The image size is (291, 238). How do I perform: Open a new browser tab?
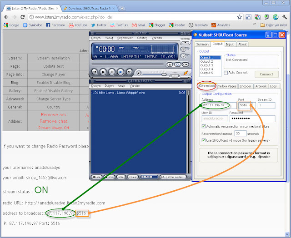(122, 8)
